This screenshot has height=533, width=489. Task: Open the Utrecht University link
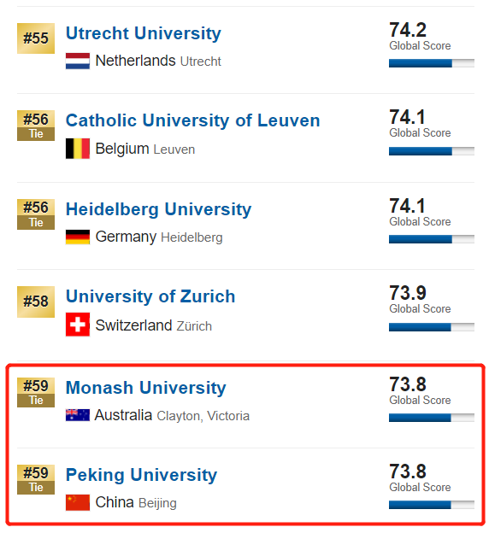click(x=144, y=33)
